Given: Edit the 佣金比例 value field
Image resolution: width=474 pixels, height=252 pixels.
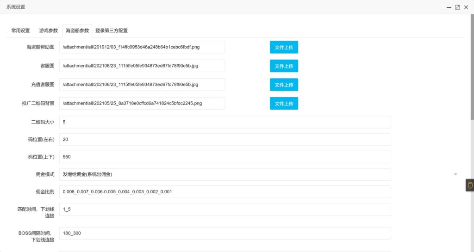Looking at the screenshot, I should click(x=225, y=192).
